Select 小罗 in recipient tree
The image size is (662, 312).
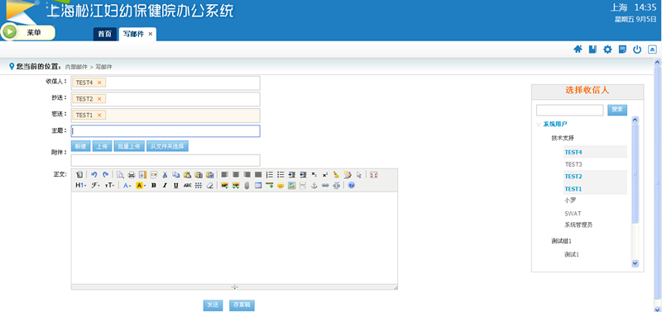[x=570, y=200]
